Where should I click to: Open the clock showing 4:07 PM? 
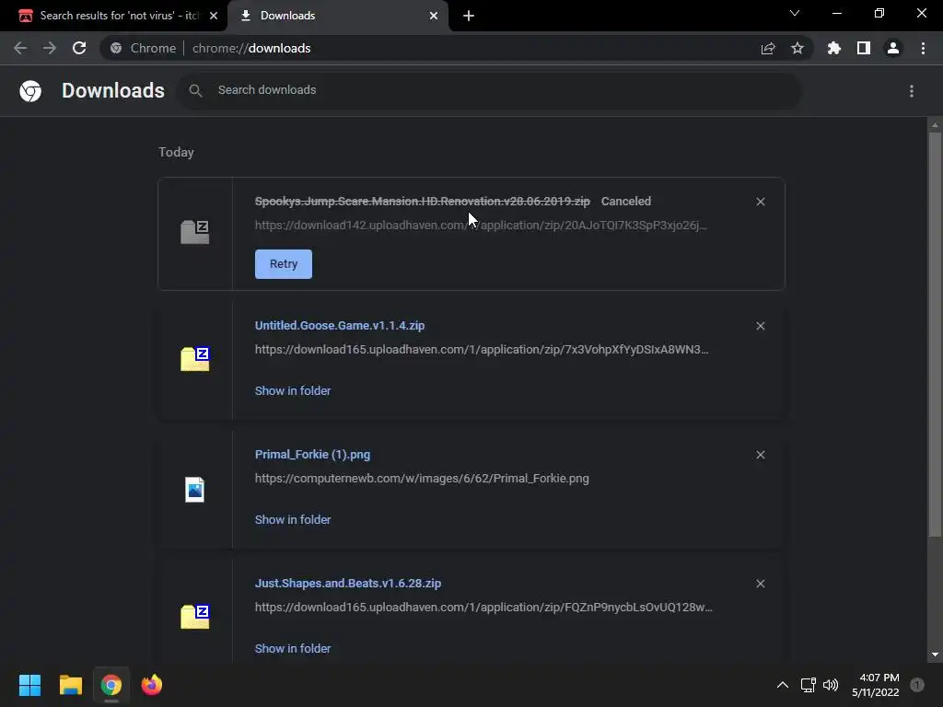(876, 685)
